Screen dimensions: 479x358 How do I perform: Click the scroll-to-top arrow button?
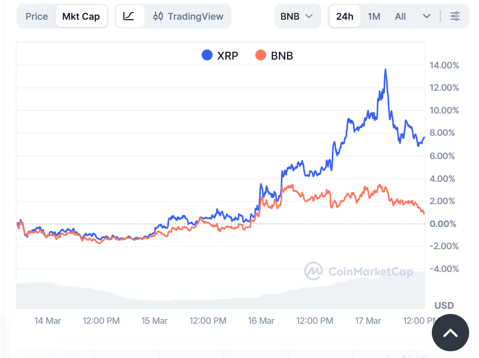tap(450, 333)
